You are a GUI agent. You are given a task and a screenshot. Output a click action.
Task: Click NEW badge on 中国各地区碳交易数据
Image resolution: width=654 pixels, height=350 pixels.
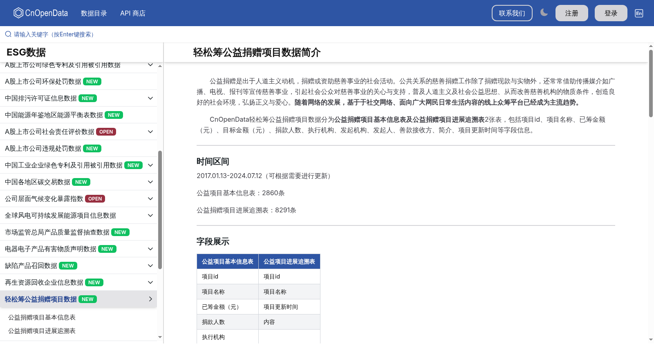coord(81,182)
